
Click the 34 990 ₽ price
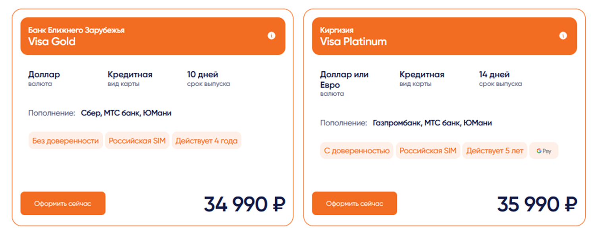pyautogui.click(x=245, y=204)
